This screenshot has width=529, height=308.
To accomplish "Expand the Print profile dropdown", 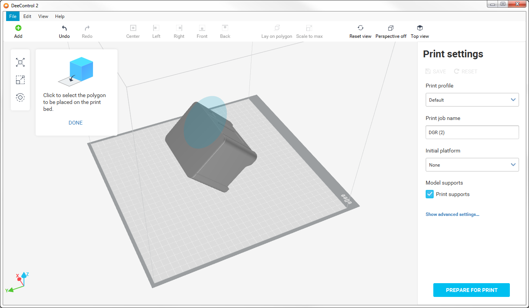I will pos(472,100).
